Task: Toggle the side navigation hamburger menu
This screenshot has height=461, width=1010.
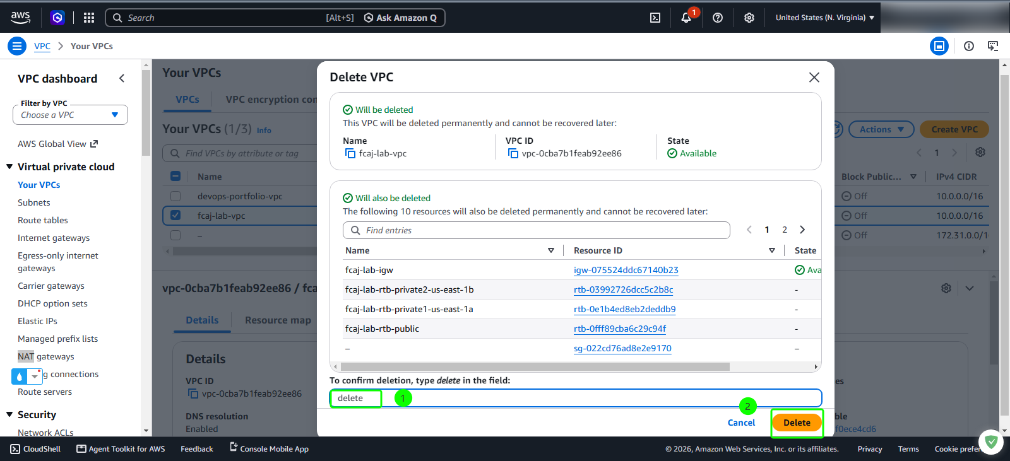Action: (17, 46)
